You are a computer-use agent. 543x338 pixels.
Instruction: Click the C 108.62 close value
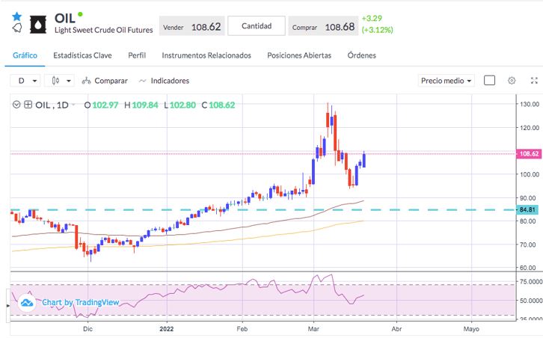click(x=218, y=105)
